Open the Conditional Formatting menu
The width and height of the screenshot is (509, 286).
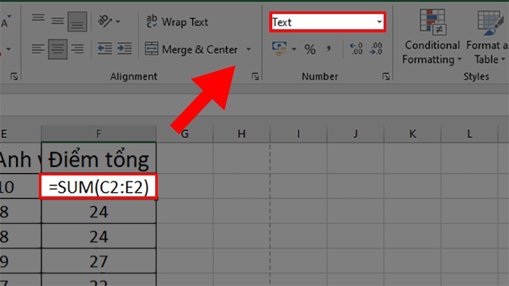tap(432, 37)
